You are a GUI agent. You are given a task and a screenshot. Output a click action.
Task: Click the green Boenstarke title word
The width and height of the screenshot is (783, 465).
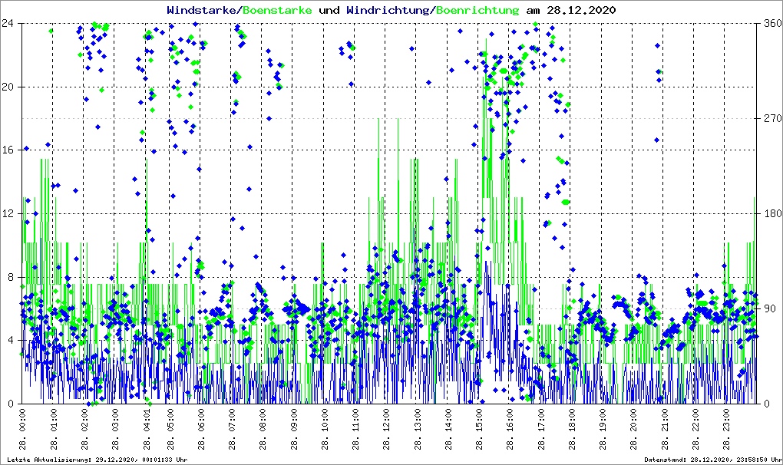(276, 10)
